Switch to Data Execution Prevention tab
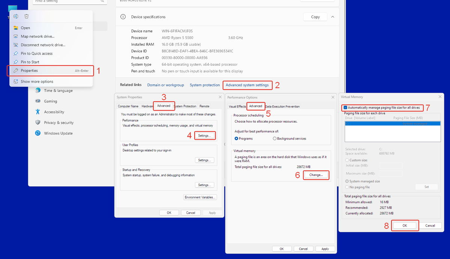Viewport: 450px width, 259px height. (282, 107)
